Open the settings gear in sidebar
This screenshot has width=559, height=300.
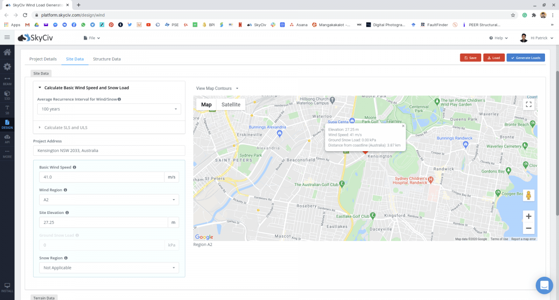coord(7,67)
